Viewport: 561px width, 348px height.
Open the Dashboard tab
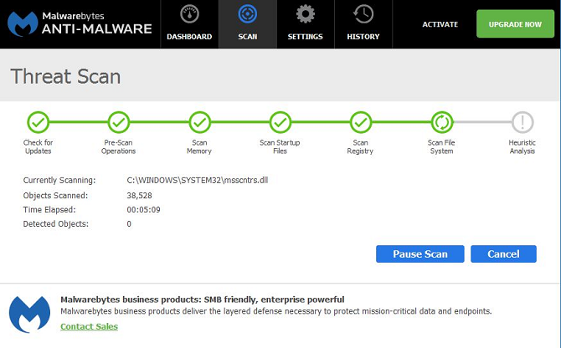(189, 24)
